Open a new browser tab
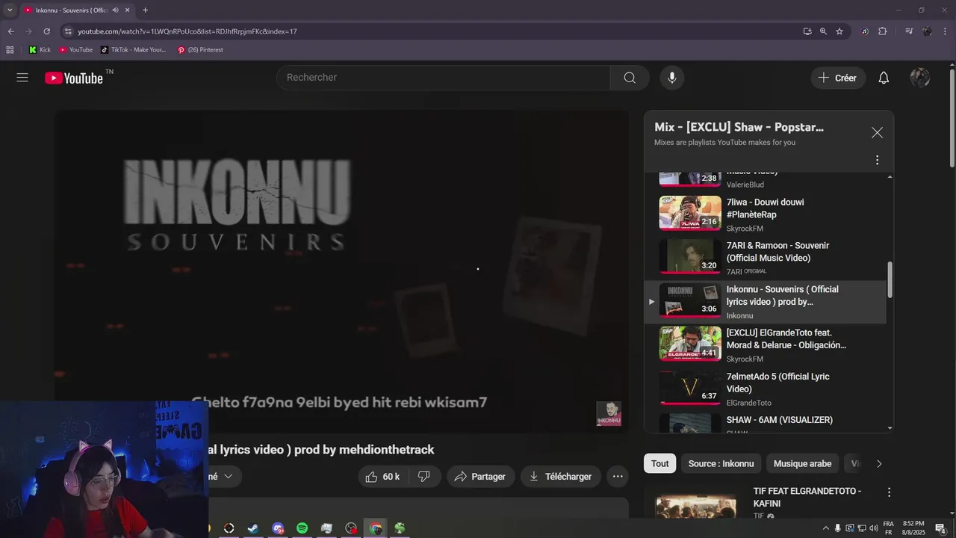The height and width of the screenshot is (538, 956). [145, 10]
